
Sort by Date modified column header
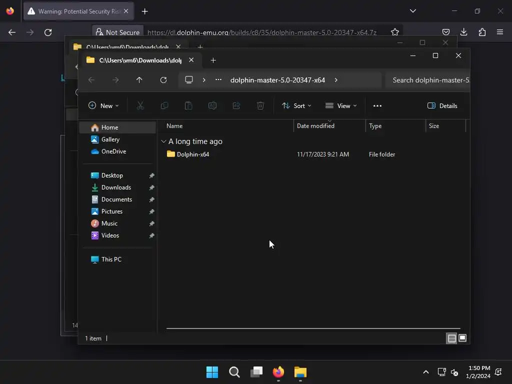[329, 126]
